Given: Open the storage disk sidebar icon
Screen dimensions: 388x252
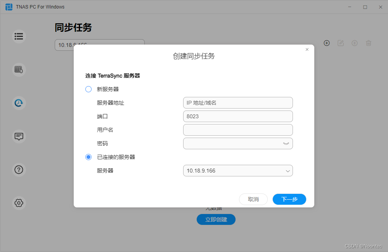Looking at the screenshot, I should pos(19,69).
